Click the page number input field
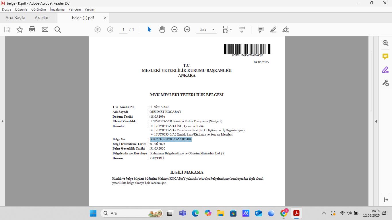Image resolution: width=392 pixels, height=220 pixels. pos(123,30)
